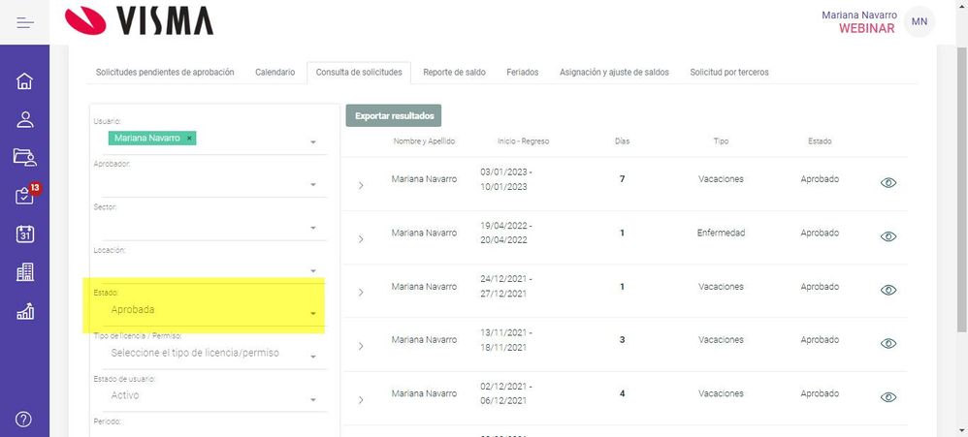Open the calendar 31 sidebar icon
968x437 pixels.
coord(24,234)
